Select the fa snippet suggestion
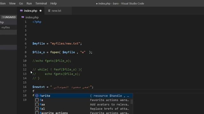Viewport: 204px width, 114px height. click(83, 100)
